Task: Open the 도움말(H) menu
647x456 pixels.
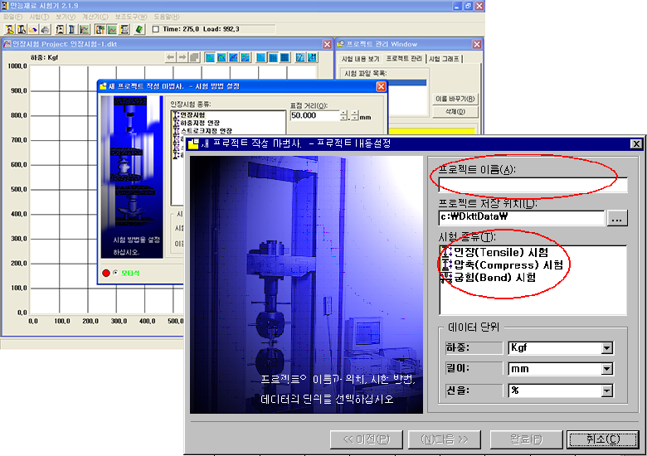Action: 166,17
